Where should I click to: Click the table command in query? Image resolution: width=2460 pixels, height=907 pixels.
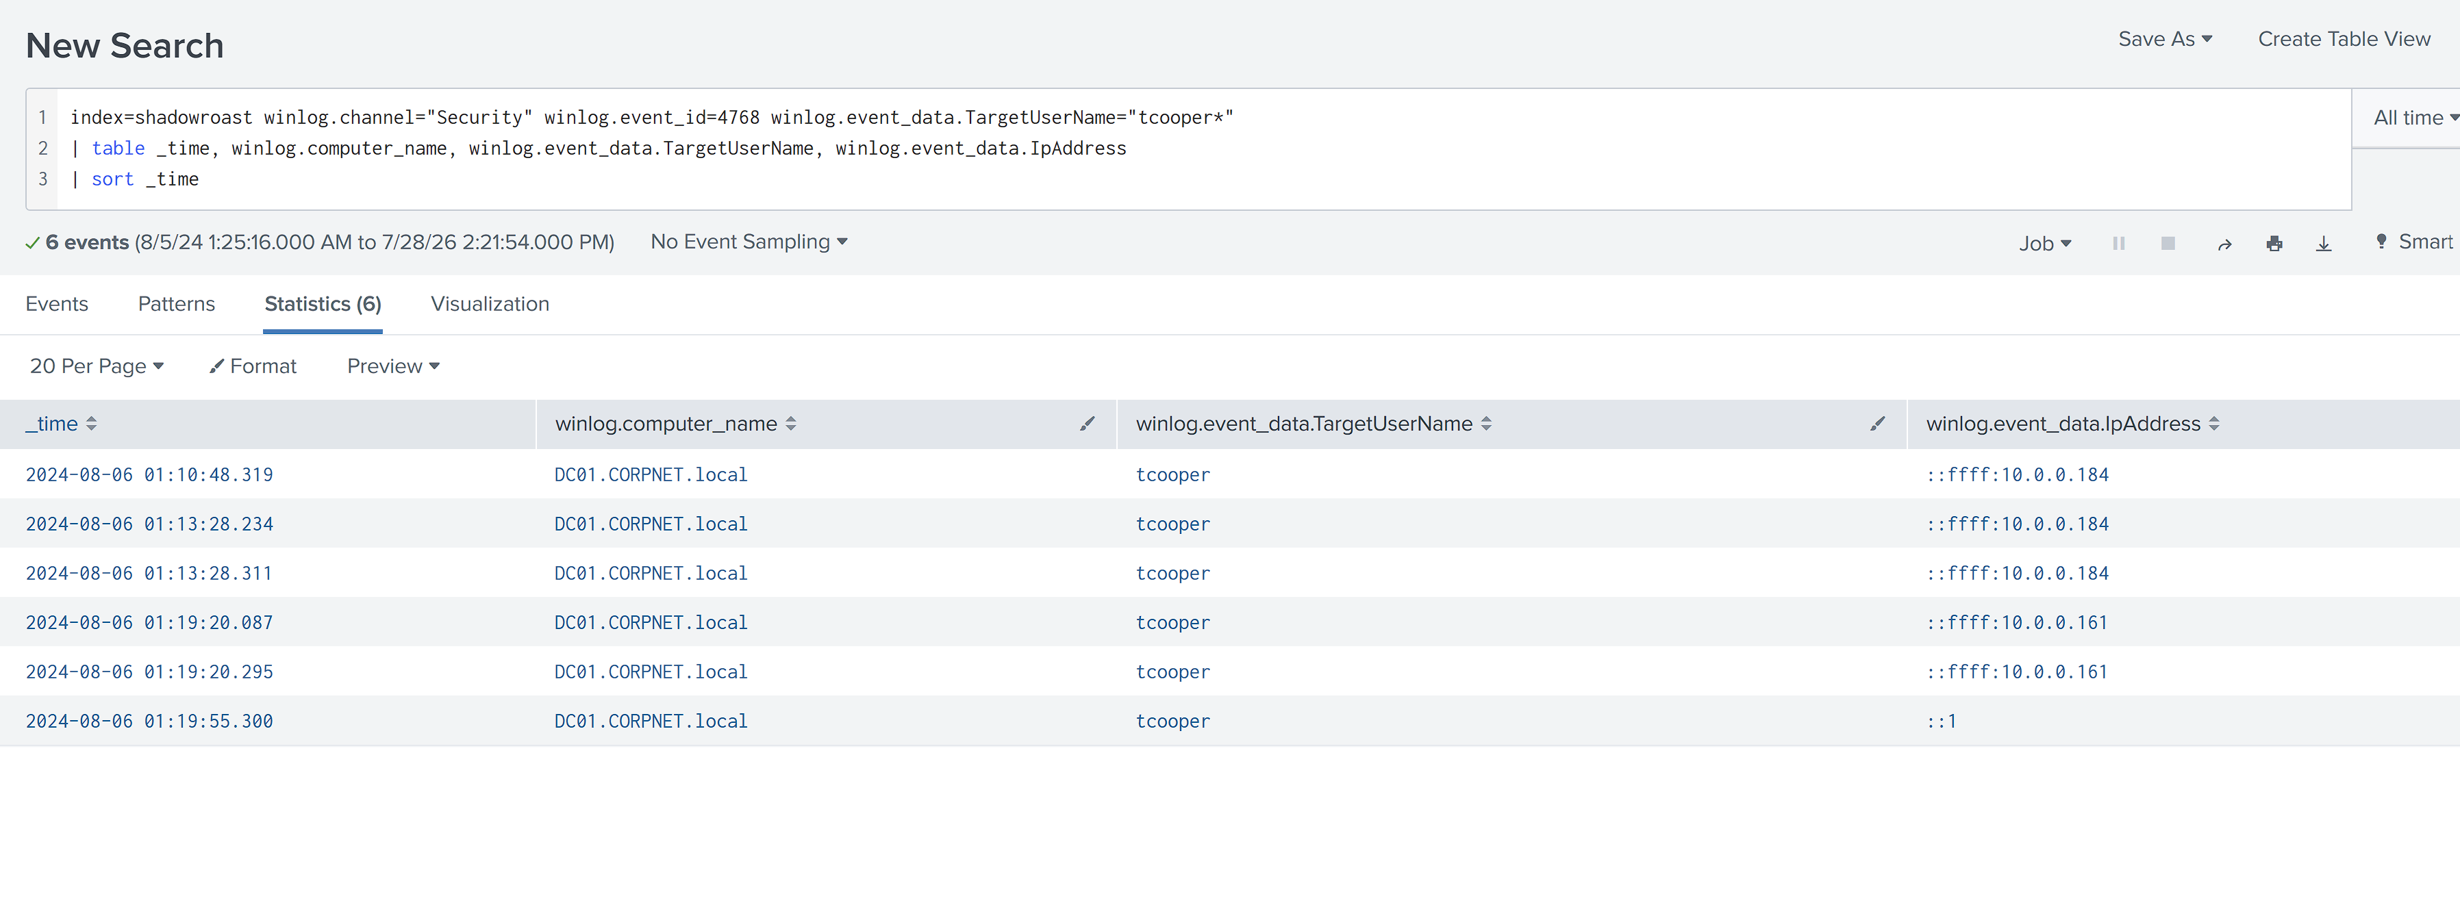click(x=118, y=149)
